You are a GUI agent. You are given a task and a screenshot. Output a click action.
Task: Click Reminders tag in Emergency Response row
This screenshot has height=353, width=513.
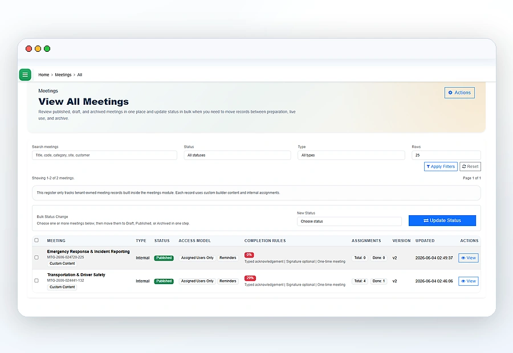227,258
